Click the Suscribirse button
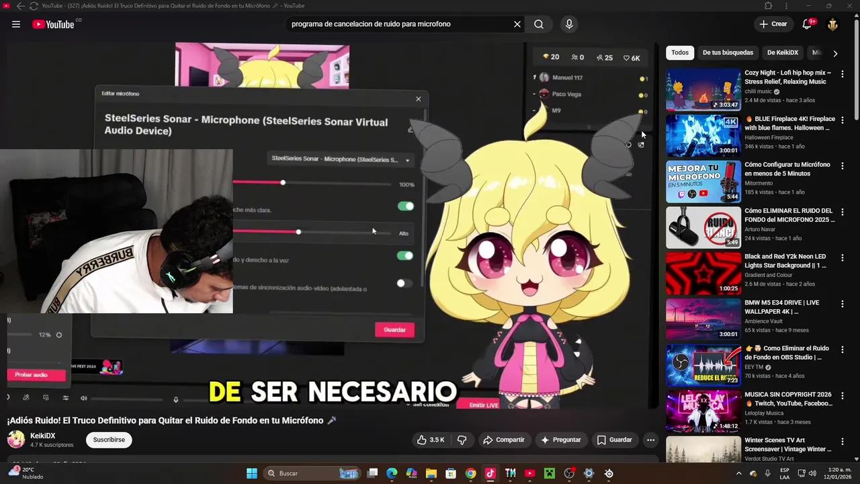This screenshot has height=484, width=860. 109,440
